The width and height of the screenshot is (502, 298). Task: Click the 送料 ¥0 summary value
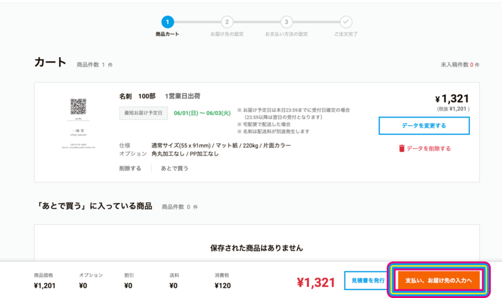click(x=173, y=286)
